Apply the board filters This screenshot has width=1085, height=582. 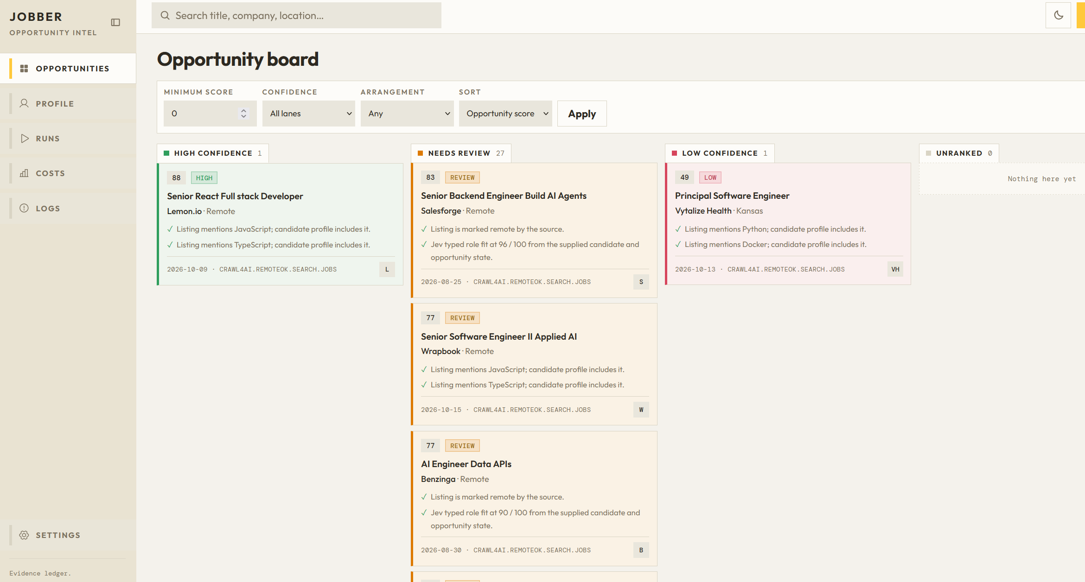pos(582,114)
